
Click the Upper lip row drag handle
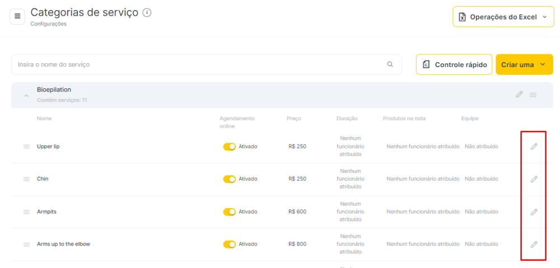[26, 147]
